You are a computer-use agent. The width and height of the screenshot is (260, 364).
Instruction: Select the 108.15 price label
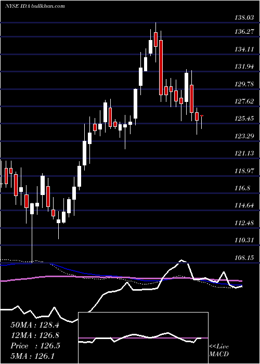tap(244, 257)
